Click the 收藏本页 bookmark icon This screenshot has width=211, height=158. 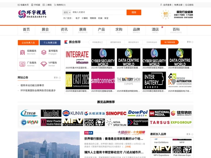pos(19,5)
